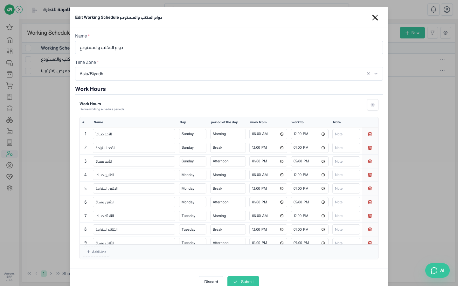Click the Discard button
Image resolution: width=458 pixels, height=286 pixels.
pyautogui.click(x=211, y=281)
